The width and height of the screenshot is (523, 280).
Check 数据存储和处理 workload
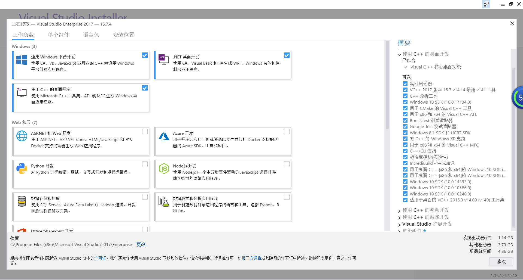(x=145, y=197)
